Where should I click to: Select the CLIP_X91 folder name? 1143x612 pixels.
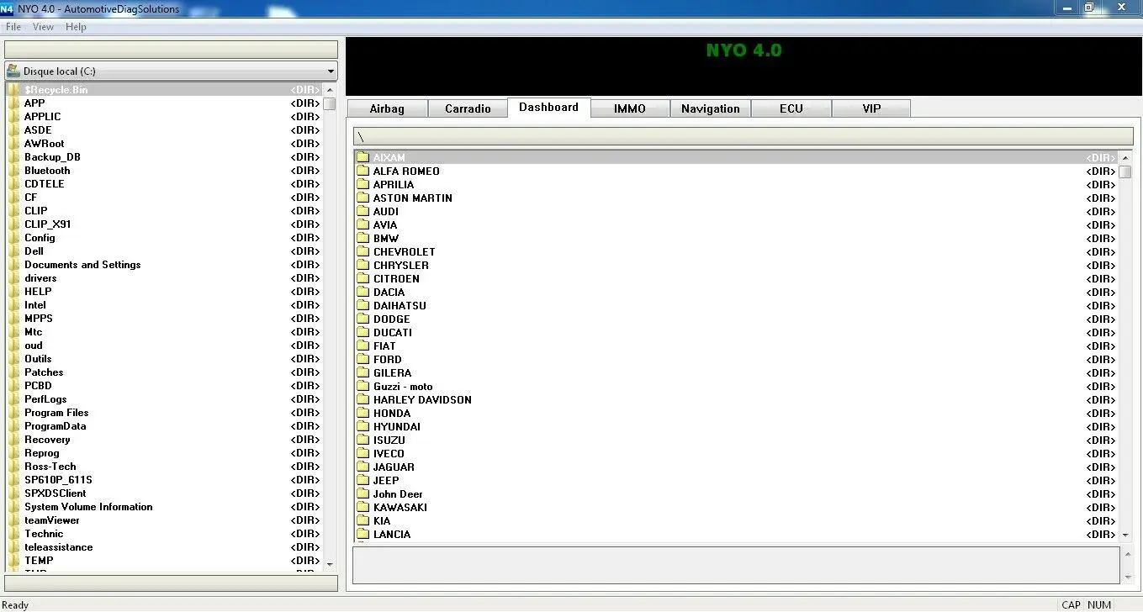(x=48, y=224)
